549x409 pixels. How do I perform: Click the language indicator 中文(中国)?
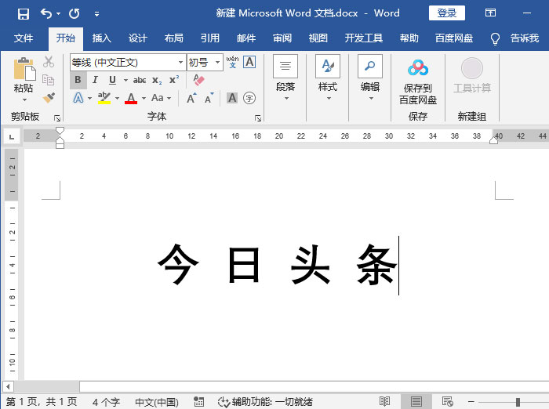[x=157, y=402]
